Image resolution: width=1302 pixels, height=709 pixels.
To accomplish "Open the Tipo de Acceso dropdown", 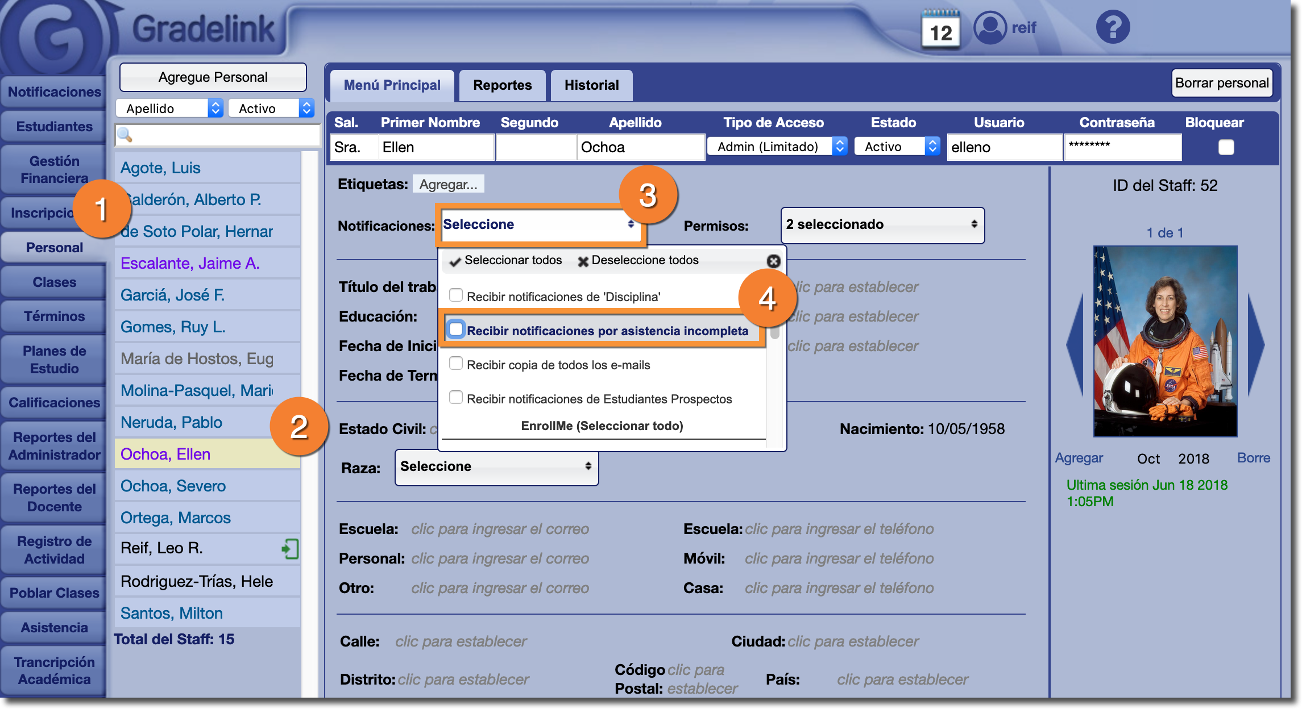I will (776, 147).
